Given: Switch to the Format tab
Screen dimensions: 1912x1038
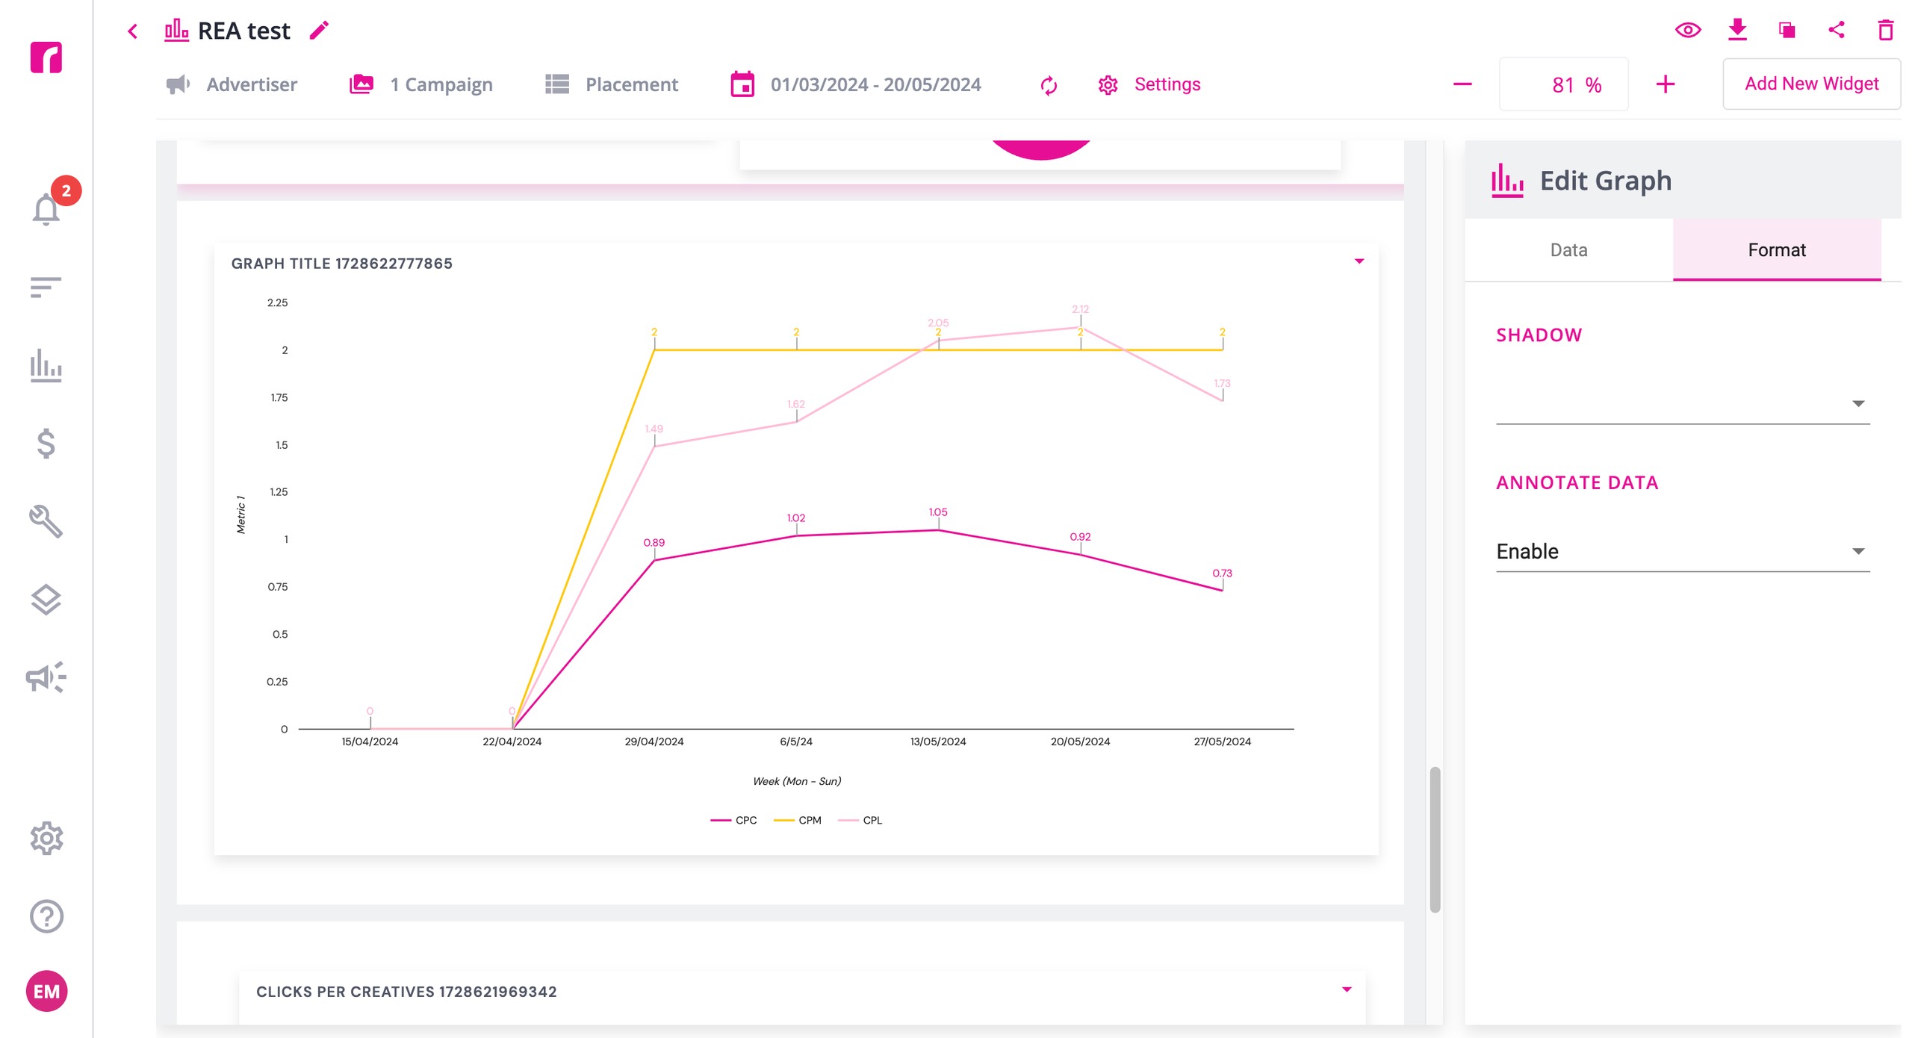Looking at the screenshot, I should [x=1776, y=249].
